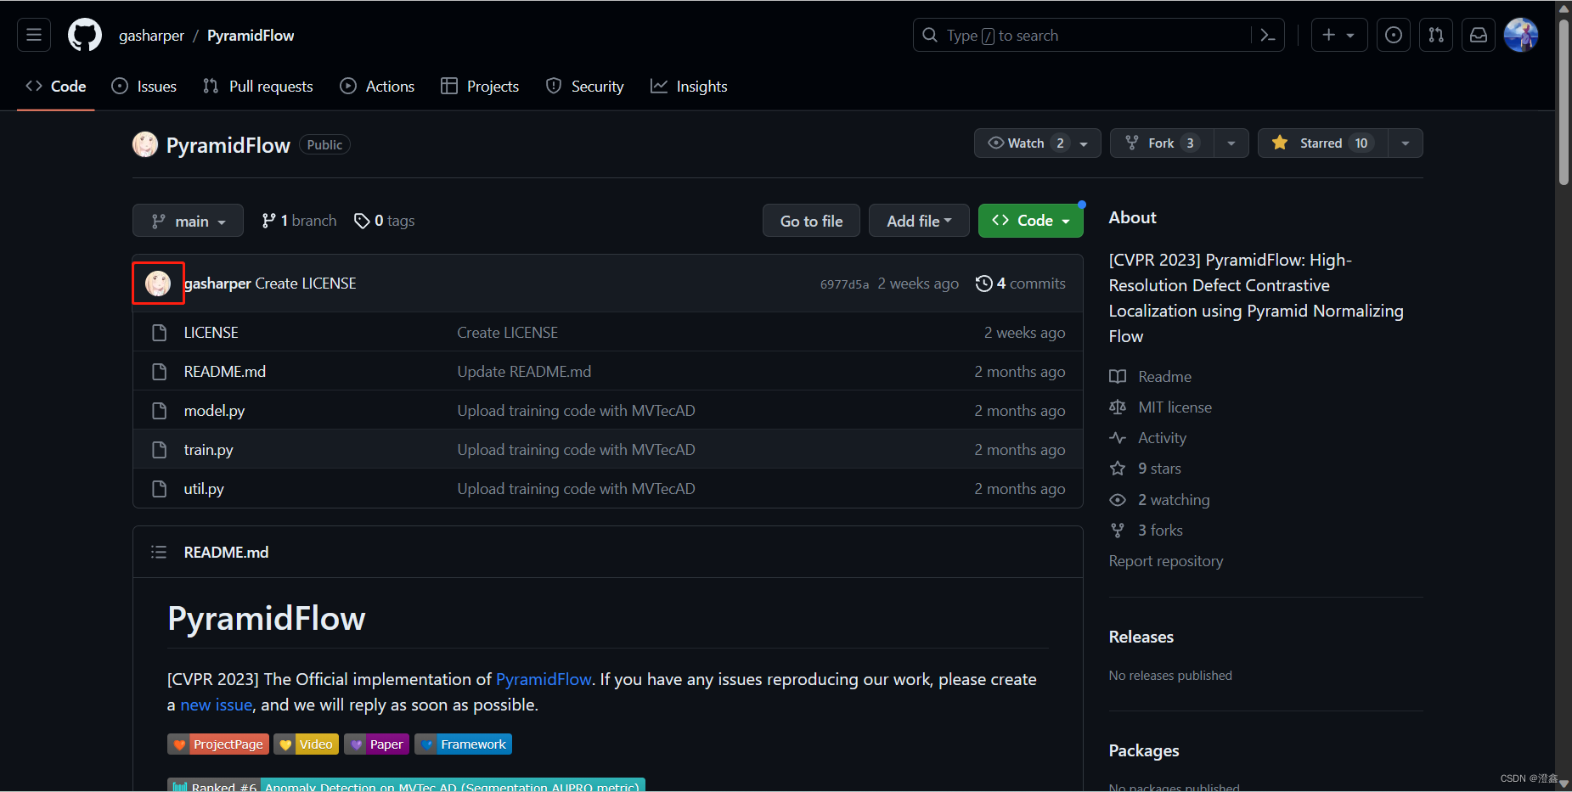Open the create new plus menu
The height and width of the screenshot is (792, 1572).
(1339, 35)
